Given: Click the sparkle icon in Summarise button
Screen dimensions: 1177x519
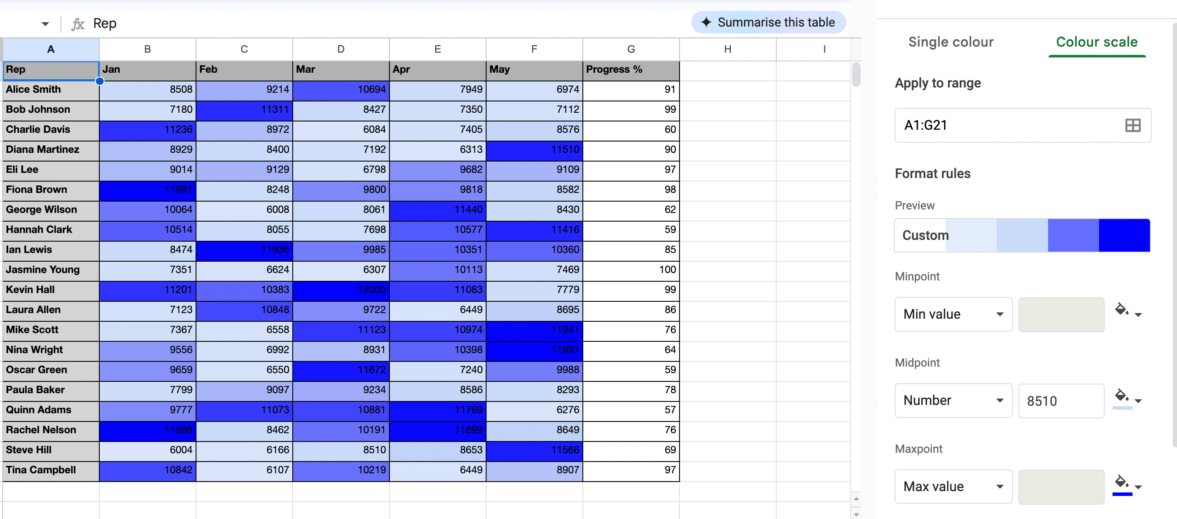Looking at the screenshot, I should coord(706,22).
